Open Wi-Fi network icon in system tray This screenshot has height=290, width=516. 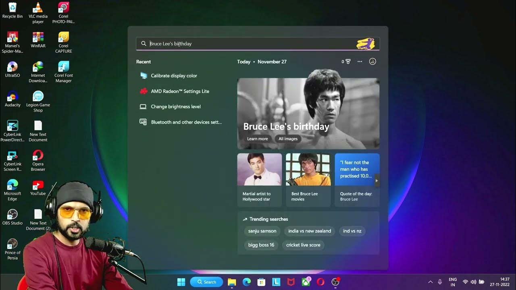[466, 282]
